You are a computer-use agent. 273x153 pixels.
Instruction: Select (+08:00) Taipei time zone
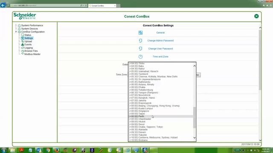(161, 113)
